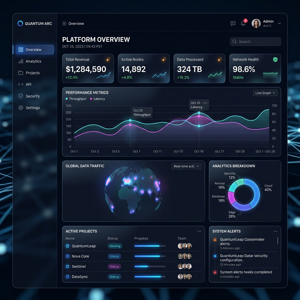Open the Network Health card
The width and height of the screenshot is (300, 300).
click(255, 68)
